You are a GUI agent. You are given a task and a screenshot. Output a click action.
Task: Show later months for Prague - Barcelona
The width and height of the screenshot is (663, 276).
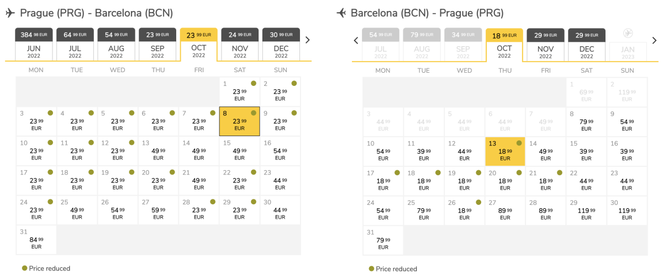(308, 40)
